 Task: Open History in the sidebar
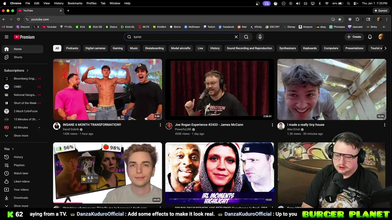click(22, 157)
